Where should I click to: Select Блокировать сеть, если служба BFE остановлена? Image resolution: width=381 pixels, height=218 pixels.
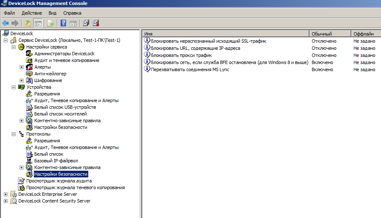229,62
